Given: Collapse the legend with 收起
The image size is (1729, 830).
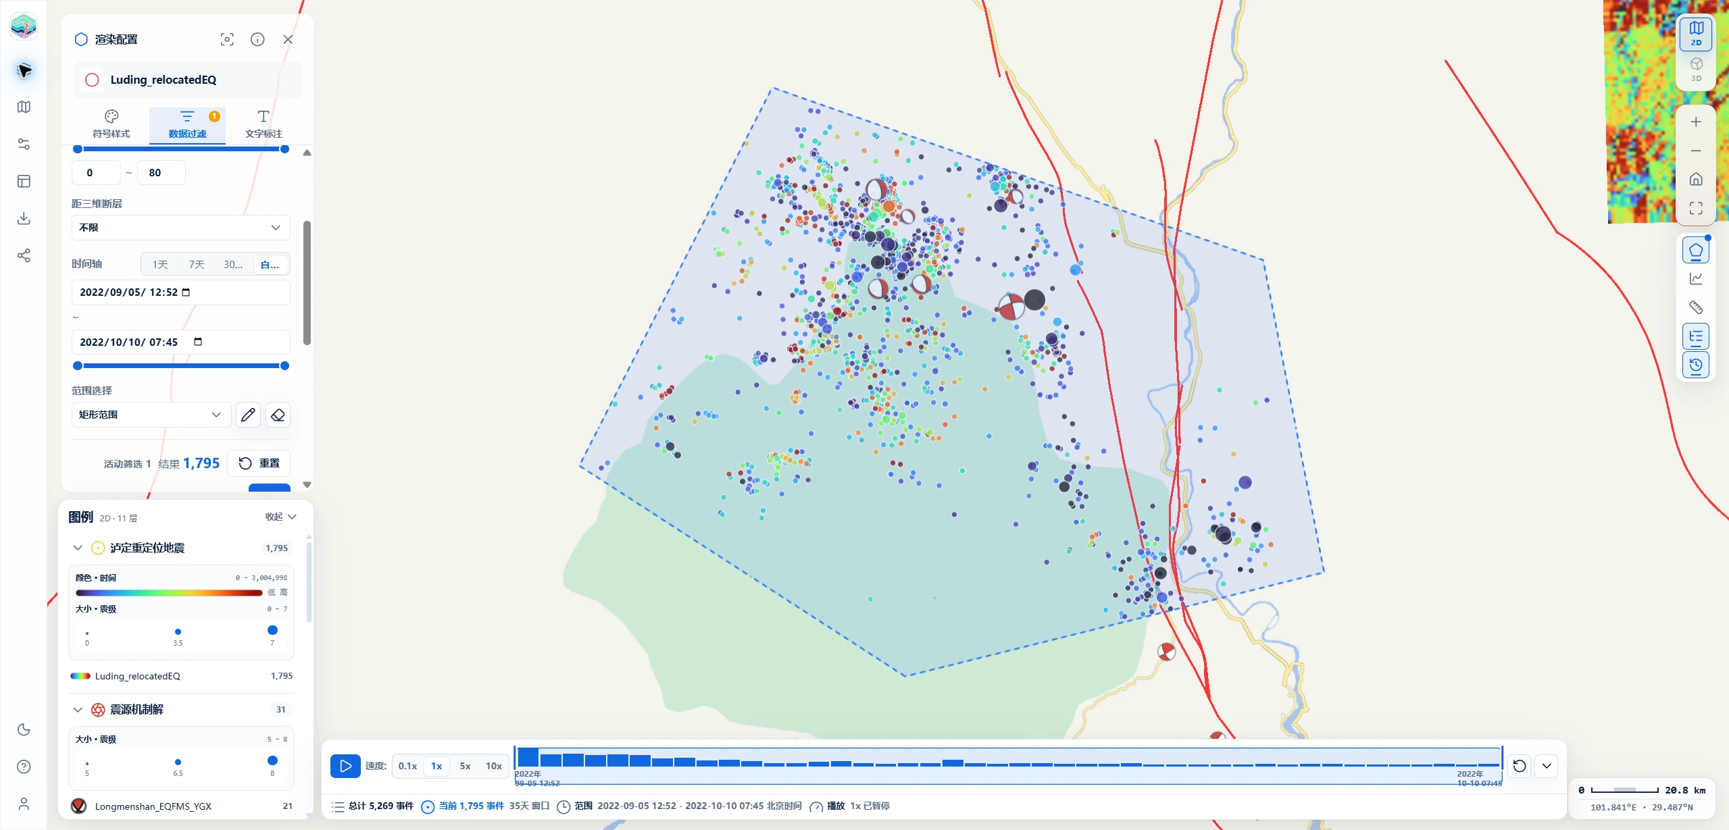Looking at the screenshot, I should click(280, 517).
